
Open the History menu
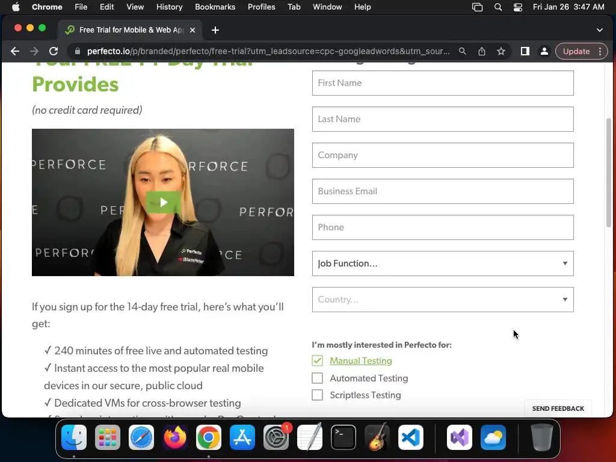click(169, 7)
